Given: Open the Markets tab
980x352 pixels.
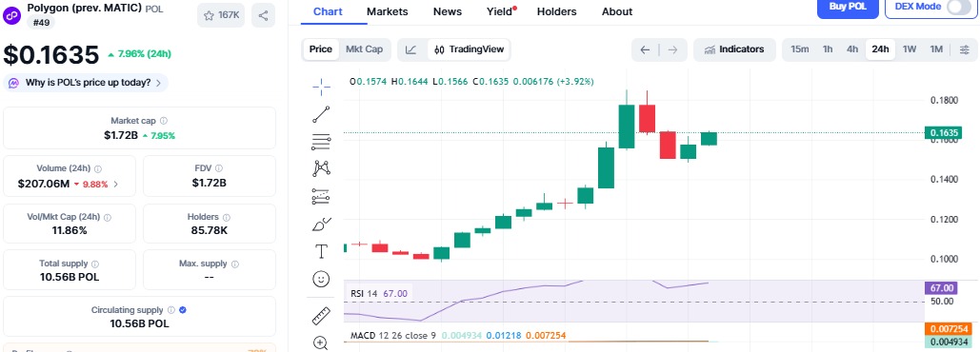Looking at the screenshot, I should (x=387, y=11).
